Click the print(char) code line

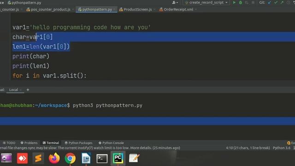[x=31, y=56]
